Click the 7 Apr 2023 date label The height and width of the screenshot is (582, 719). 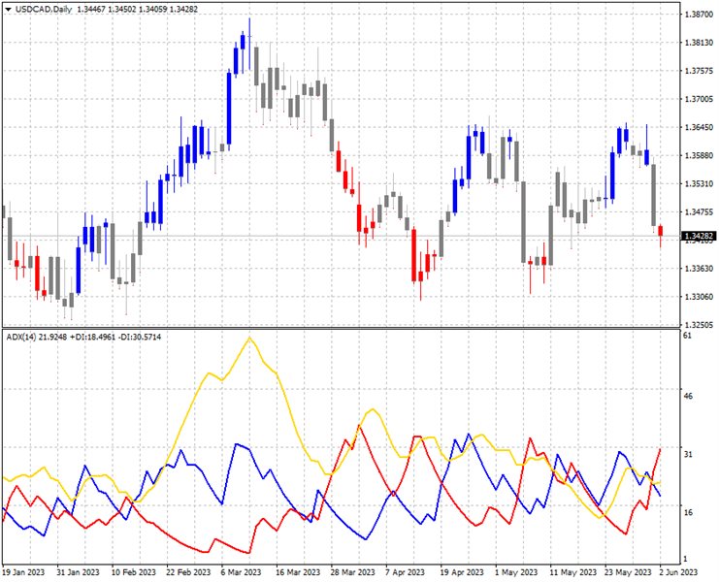click(x=406, y=572)
